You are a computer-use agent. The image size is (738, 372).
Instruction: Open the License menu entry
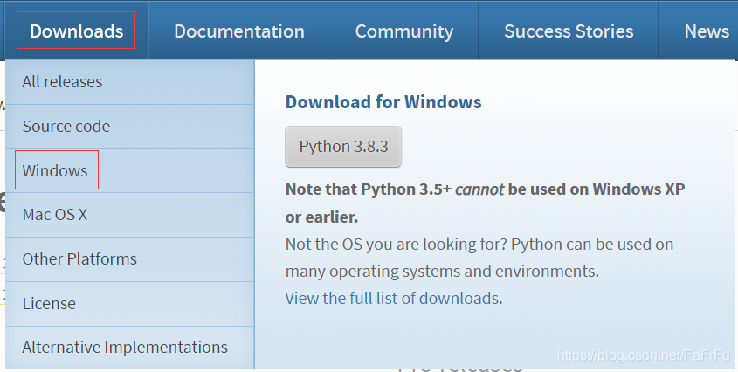click(129, 303)
